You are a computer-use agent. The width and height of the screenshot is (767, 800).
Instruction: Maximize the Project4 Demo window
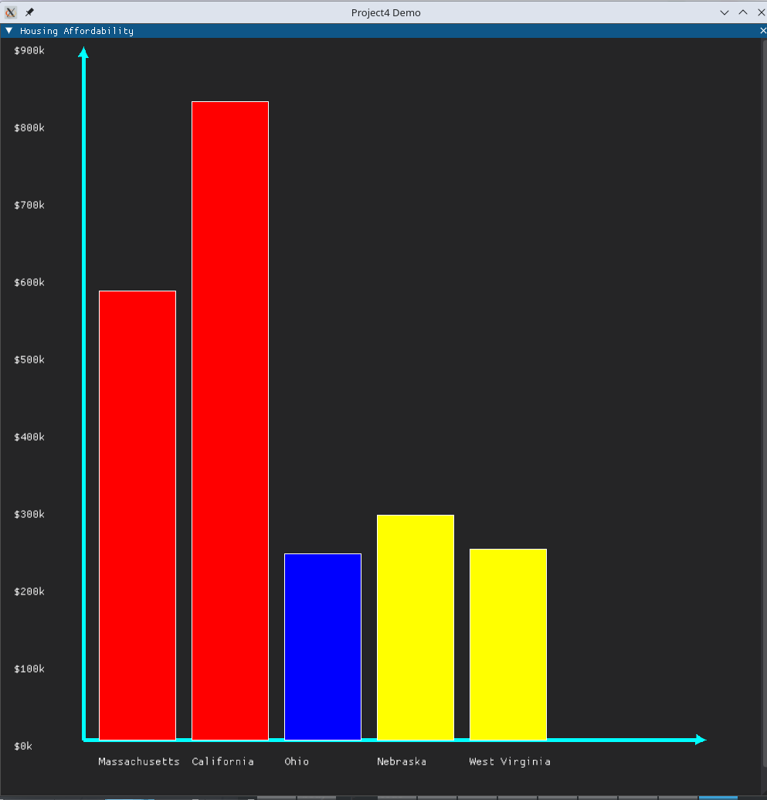pos(743,12)
